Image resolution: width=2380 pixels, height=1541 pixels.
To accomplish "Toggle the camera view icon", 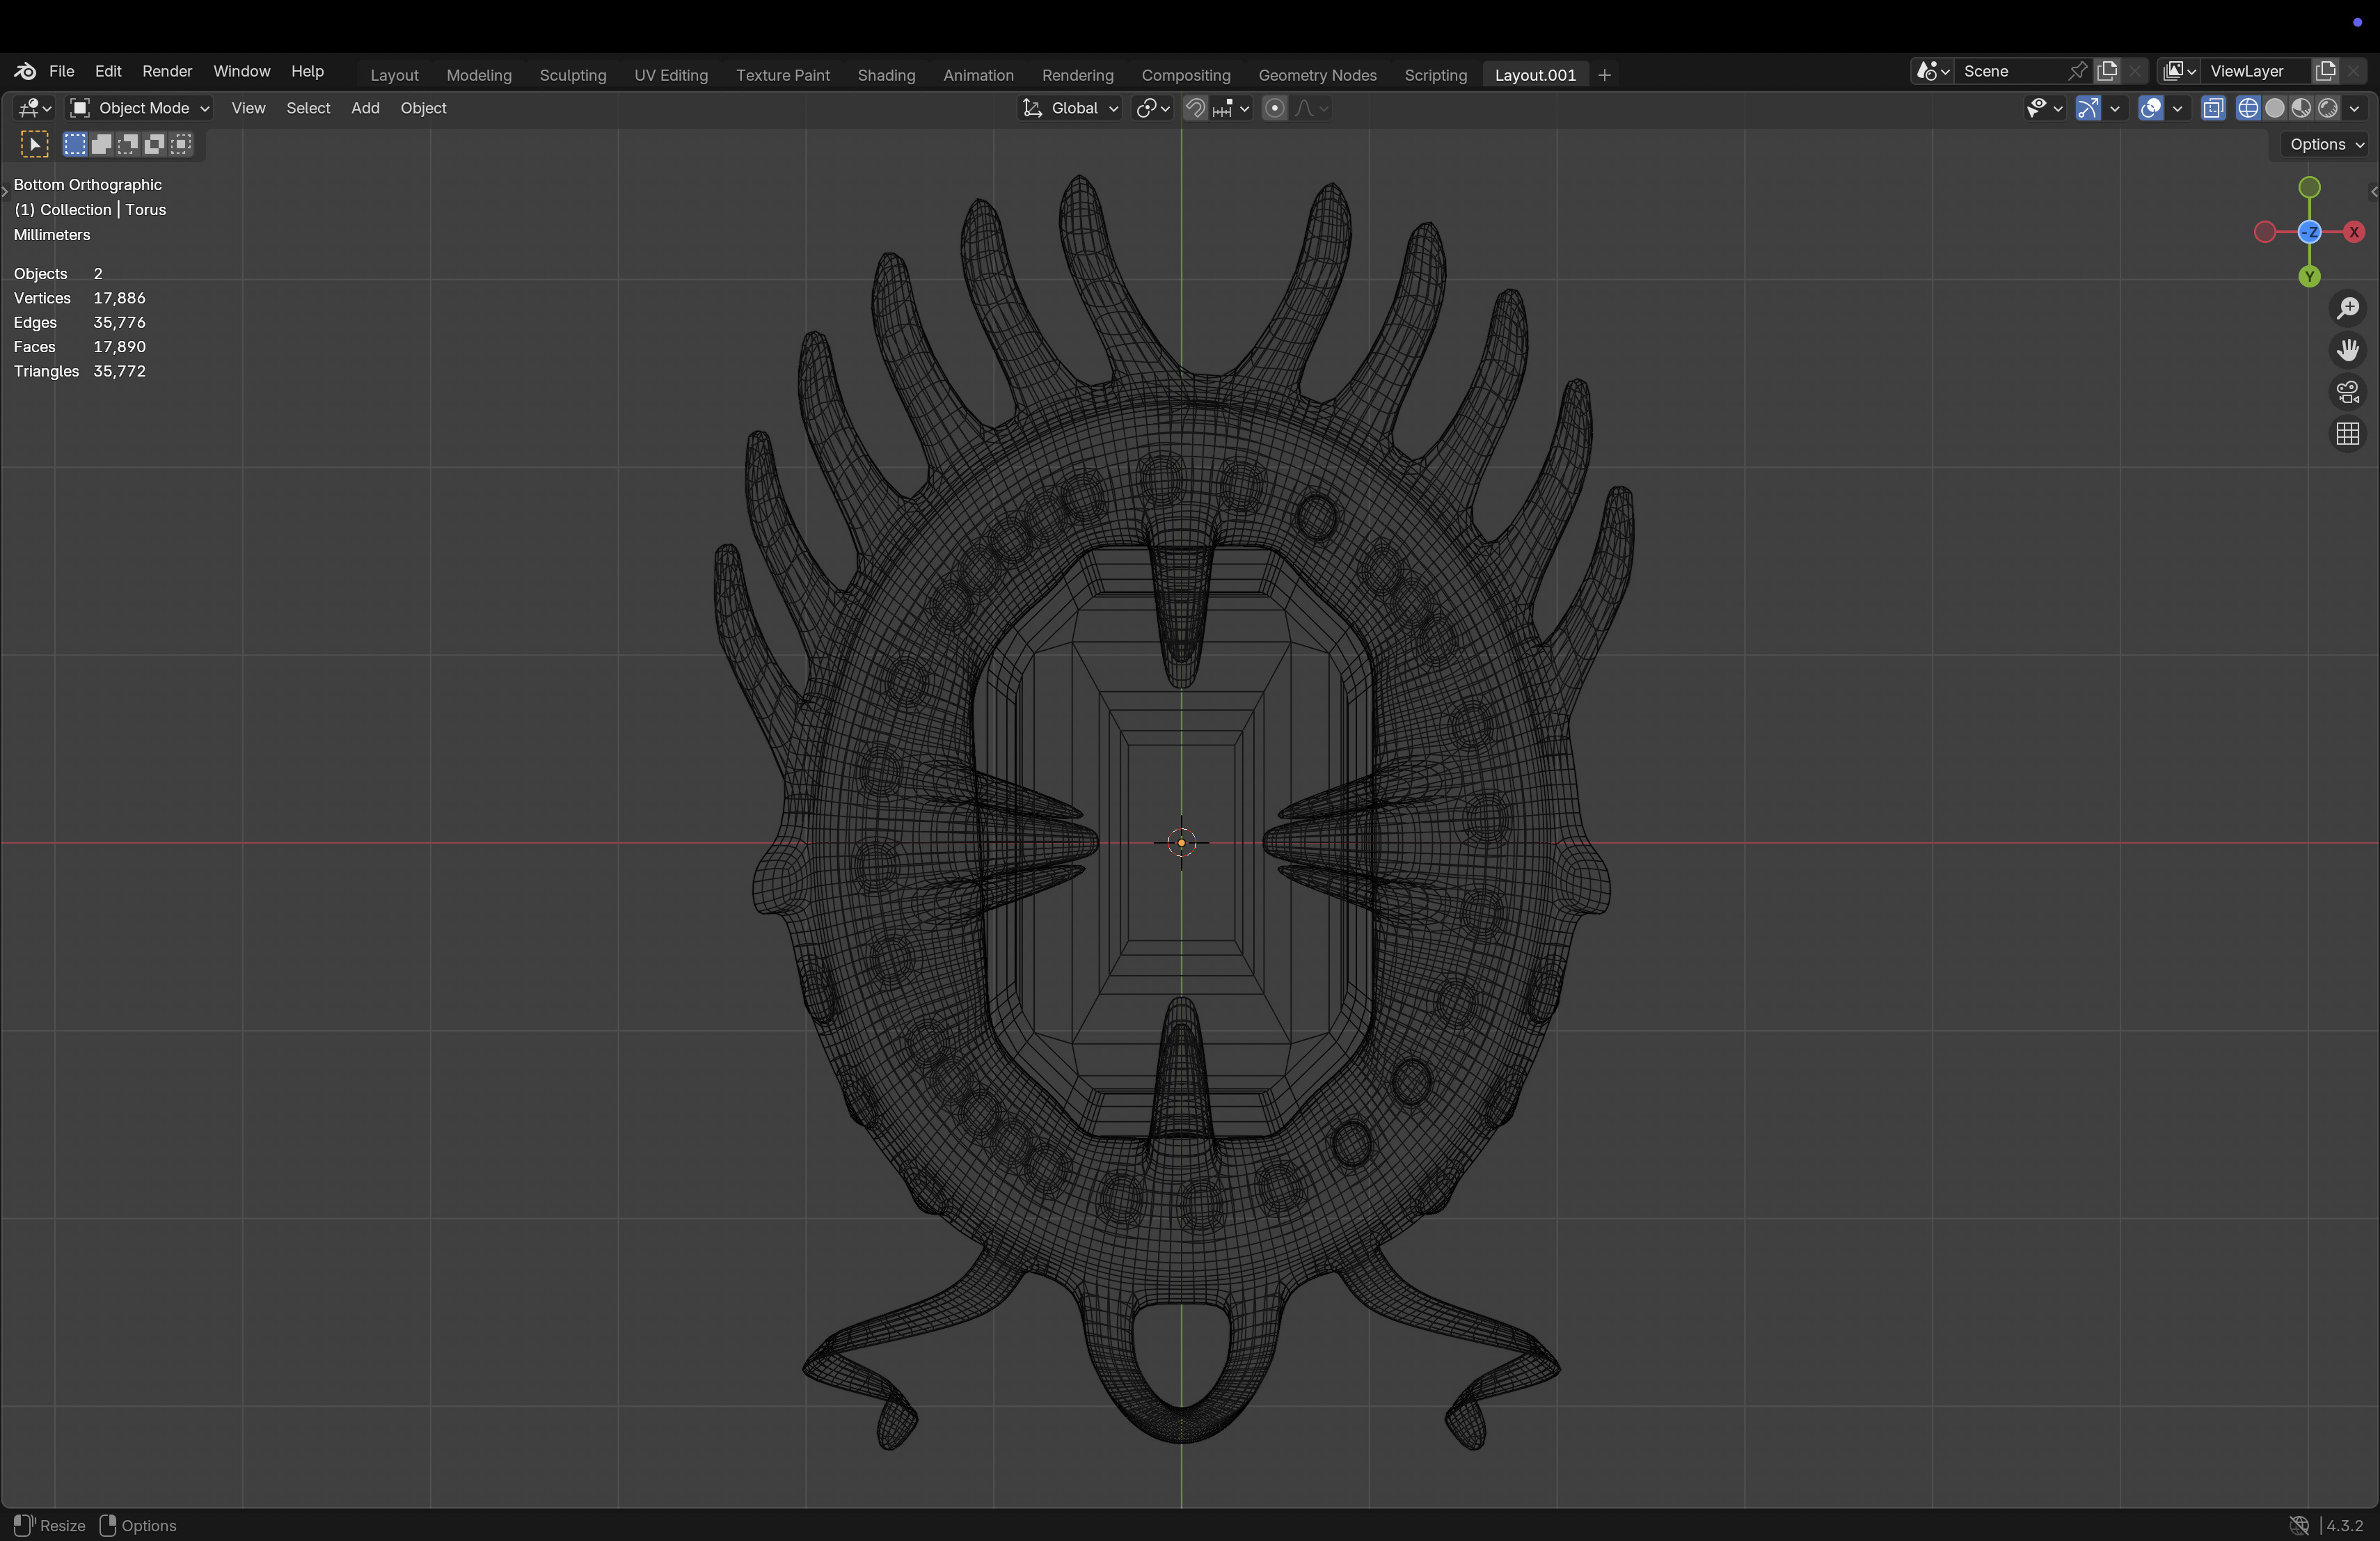I will pos(2347,392).
